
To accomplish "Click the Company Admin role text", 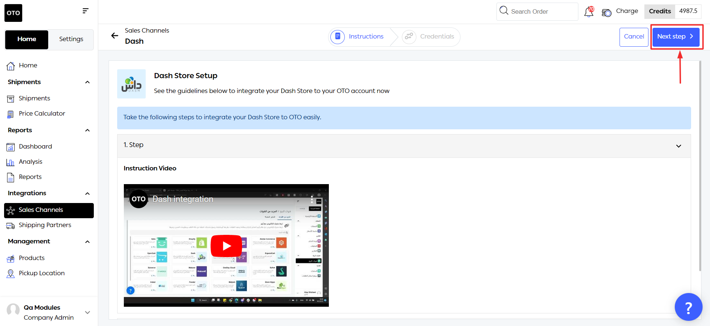I will click(x=49, y=317).
